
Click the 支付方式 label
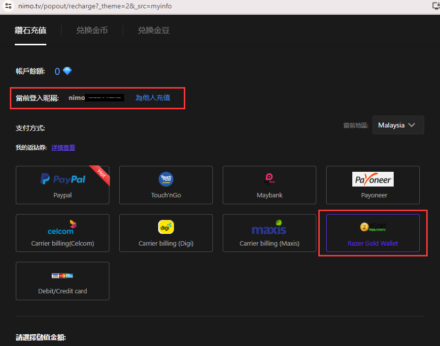(31, 128)
